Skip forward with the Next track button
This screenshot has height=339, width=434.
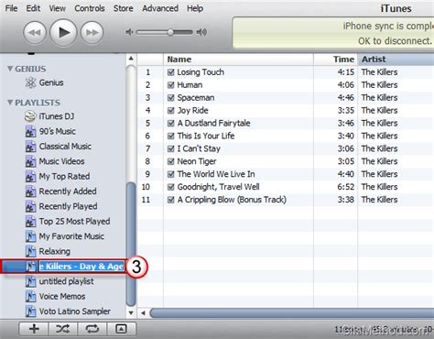point(92,32)
